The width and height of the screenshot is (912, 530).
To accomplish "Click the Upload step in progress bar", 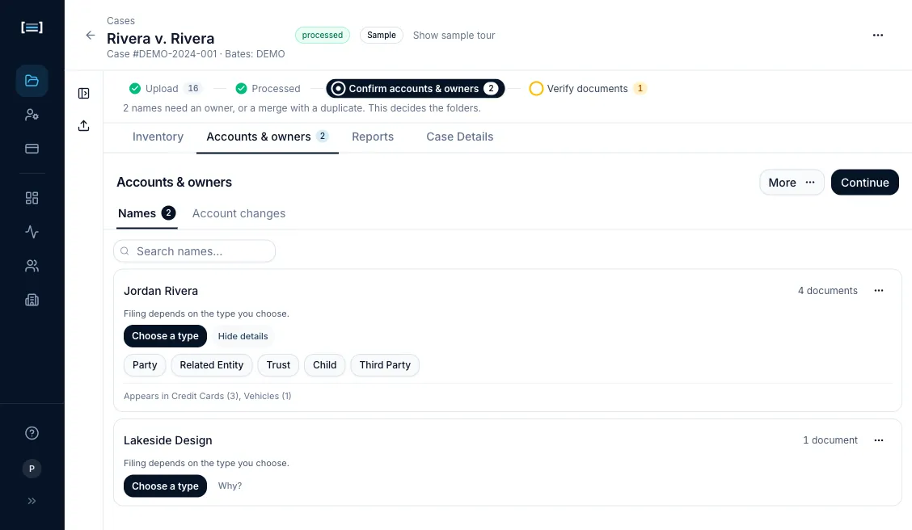I will coord(165,88).
